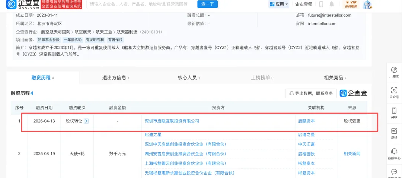Open 小程序 in right sidebar
Viewport: 402px width, 178px height.
(x=394, y=73)
